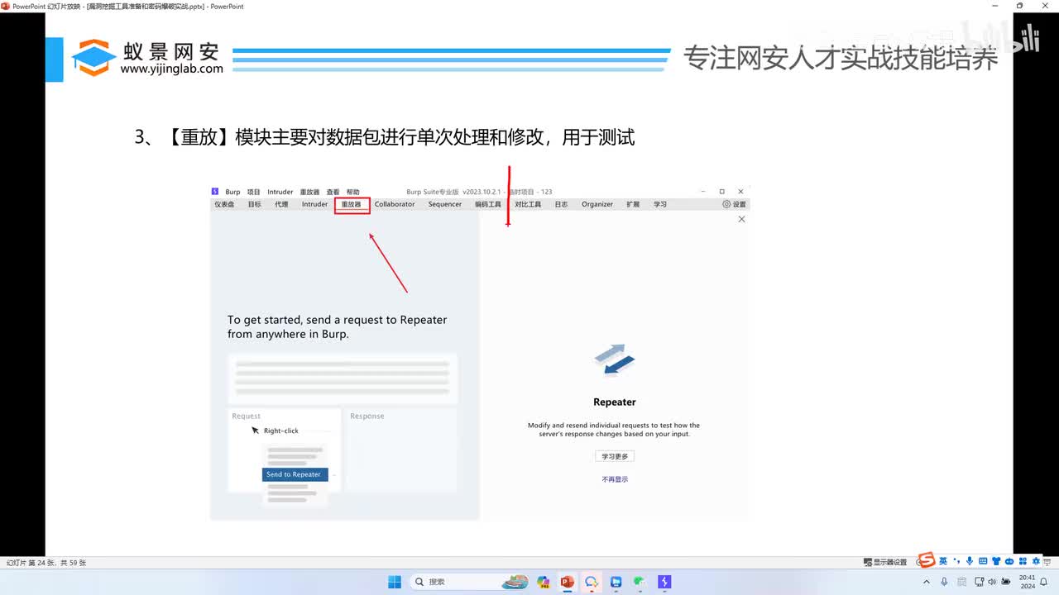Select the 重放器 Repeater tab
The image size is (1059, 595).
tap(352, 204)
